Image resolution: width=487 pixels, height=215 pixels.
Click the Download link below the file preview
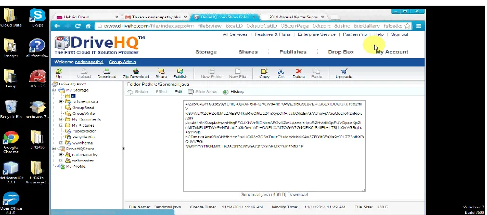click(x=297, y=195)
